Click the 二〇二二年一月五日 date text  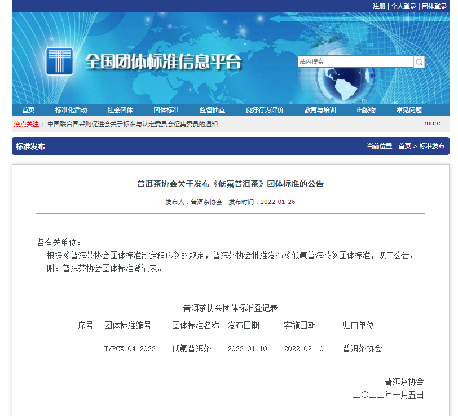[x=388, y=395]
